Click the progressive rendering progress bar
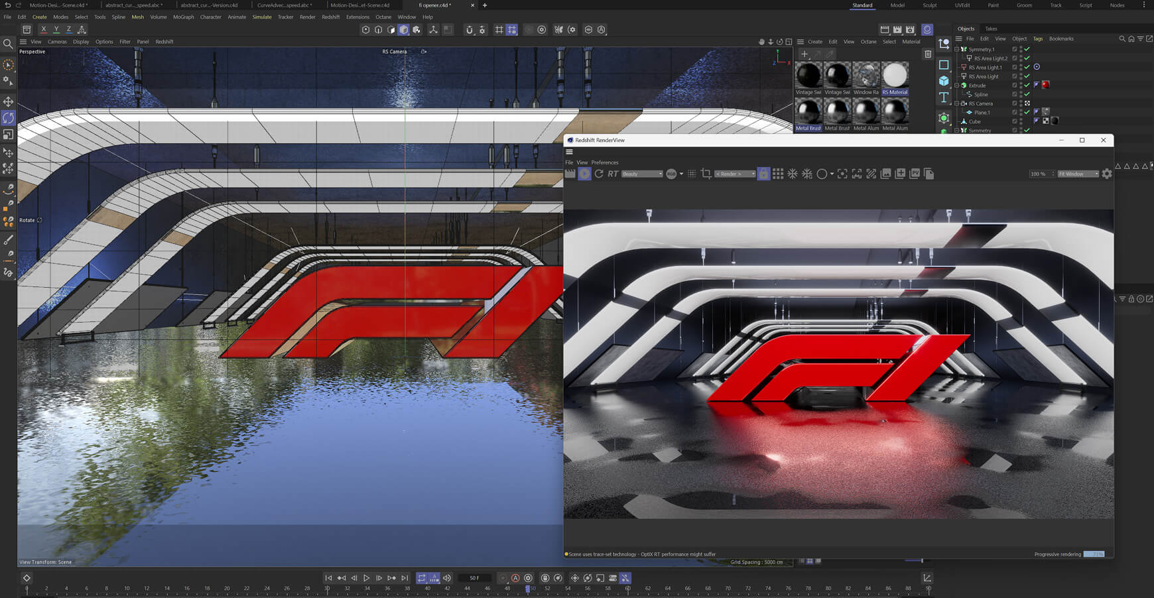The width and height of the screenshot is (1154, 598). tap(1094, 554)
